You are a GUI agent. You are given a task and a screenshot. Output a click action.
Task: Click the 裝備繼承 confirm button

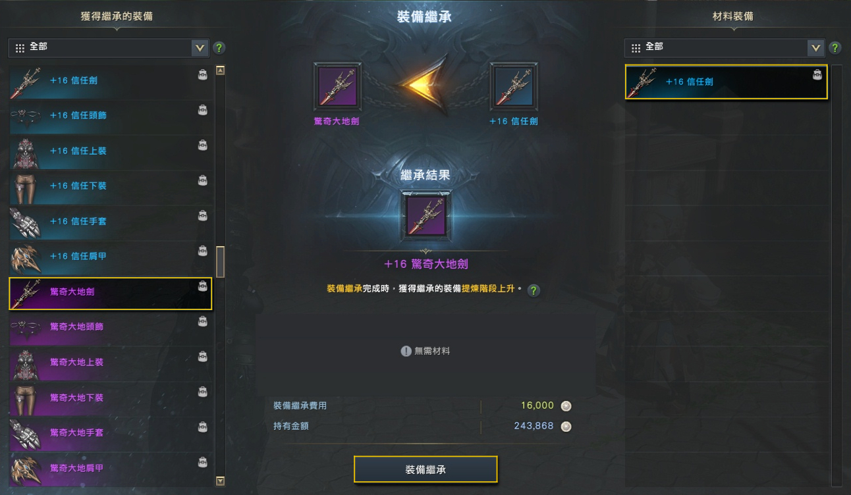pyautogui.click(x=425, y=469)
